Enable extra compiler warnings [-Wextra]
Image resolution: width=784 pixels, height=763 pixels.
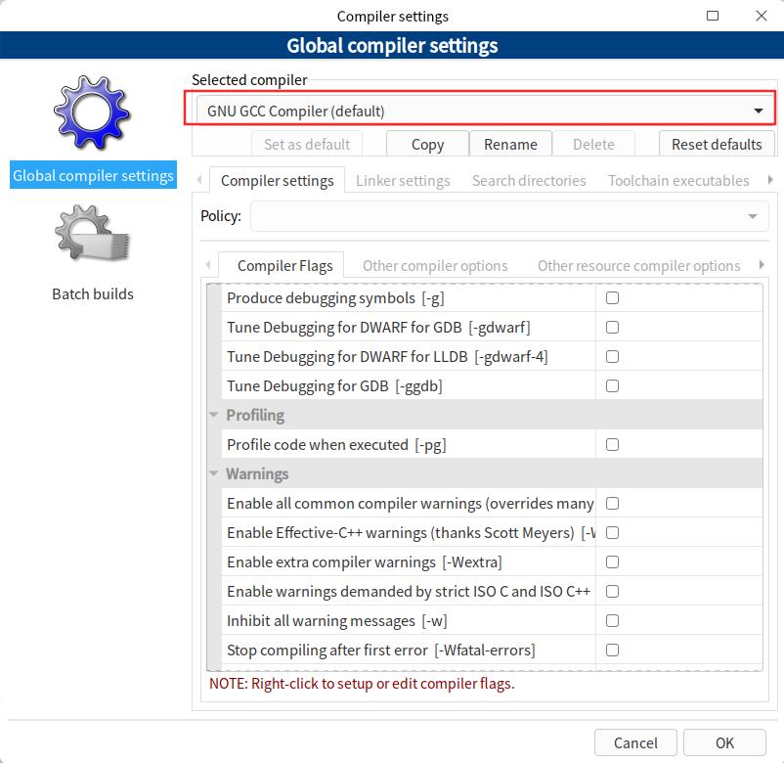(612, 562)
